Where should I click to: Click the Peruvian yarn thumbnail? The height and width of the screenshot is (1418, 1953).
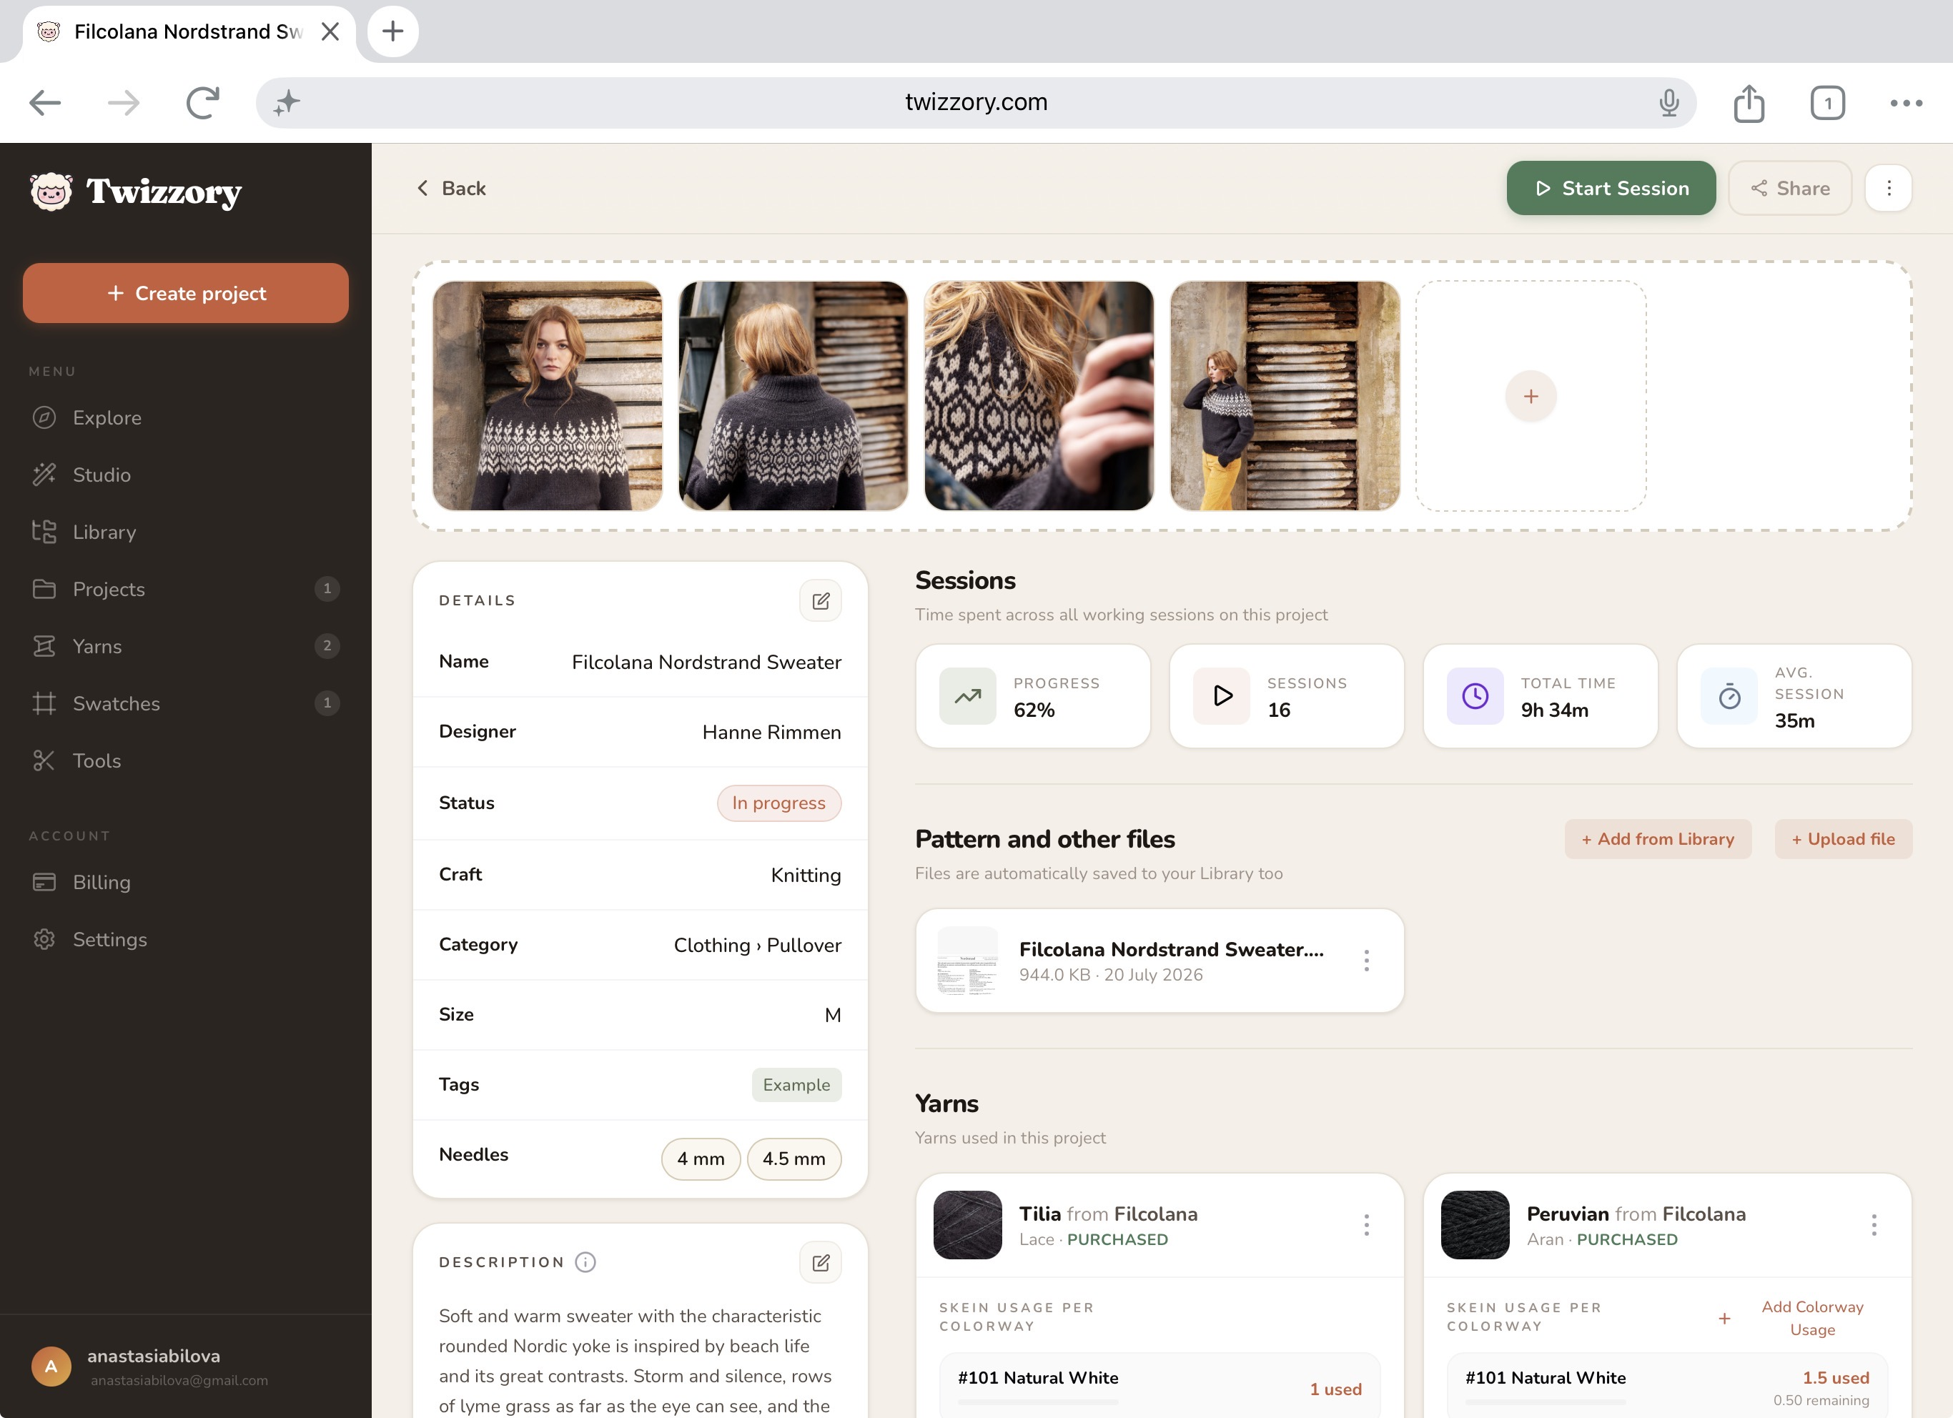click(x=1475, y=1225)
